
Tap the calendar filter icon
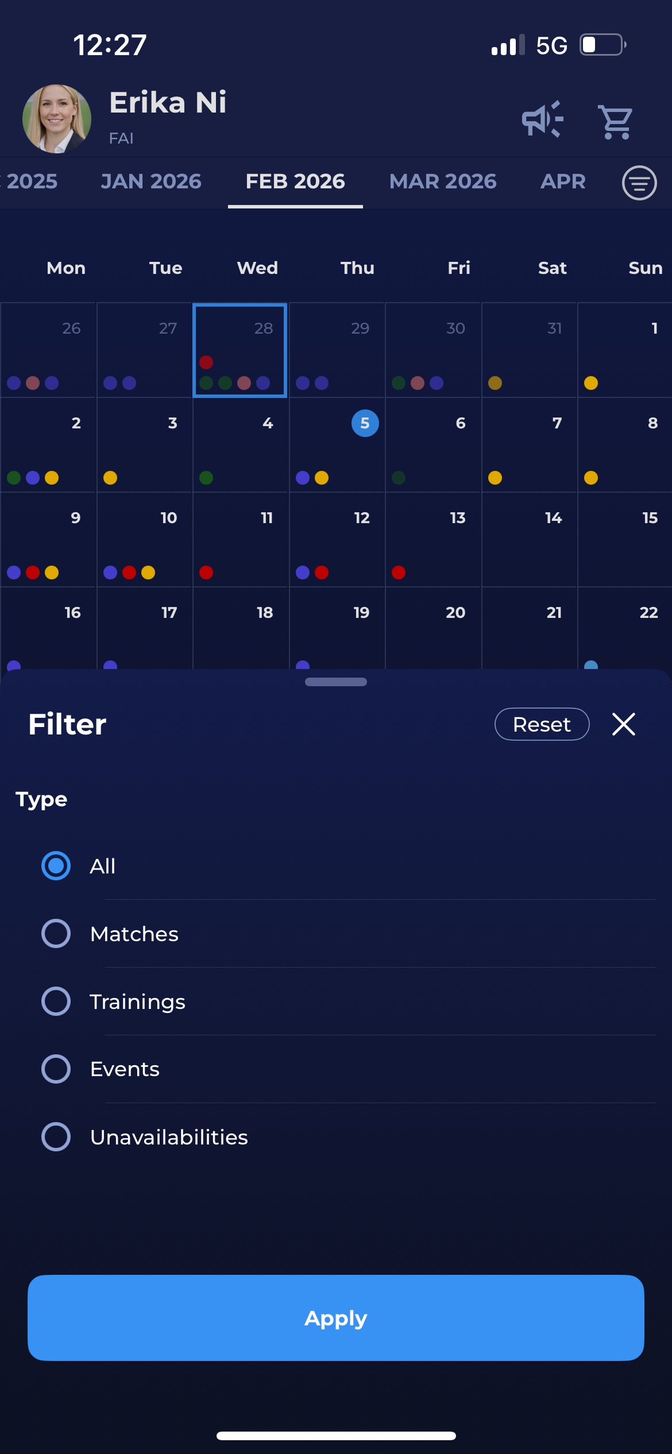pos(639,183)
